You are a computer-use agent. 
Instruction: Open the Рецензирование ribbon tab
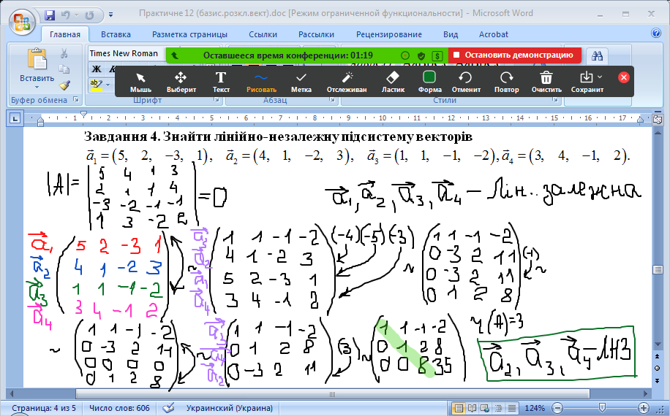tap(389, 34)
